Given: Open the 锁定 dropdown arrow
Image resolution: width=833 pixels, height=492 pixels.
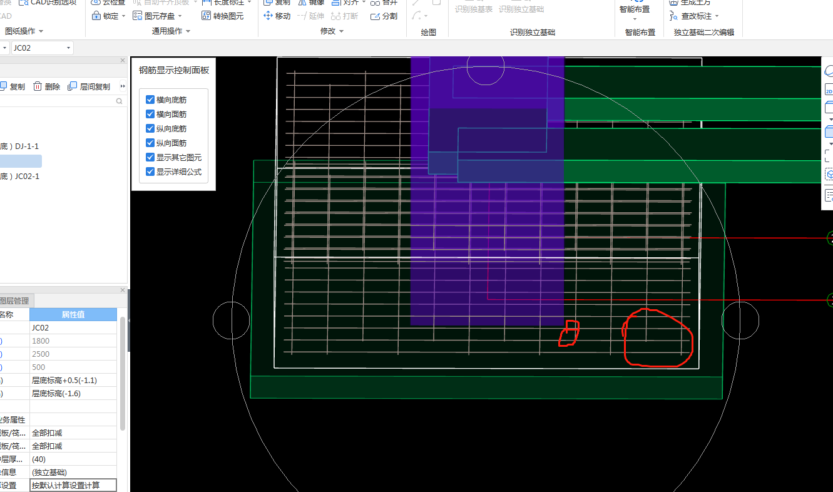Looking at the screenshot, I should [123, 16].
